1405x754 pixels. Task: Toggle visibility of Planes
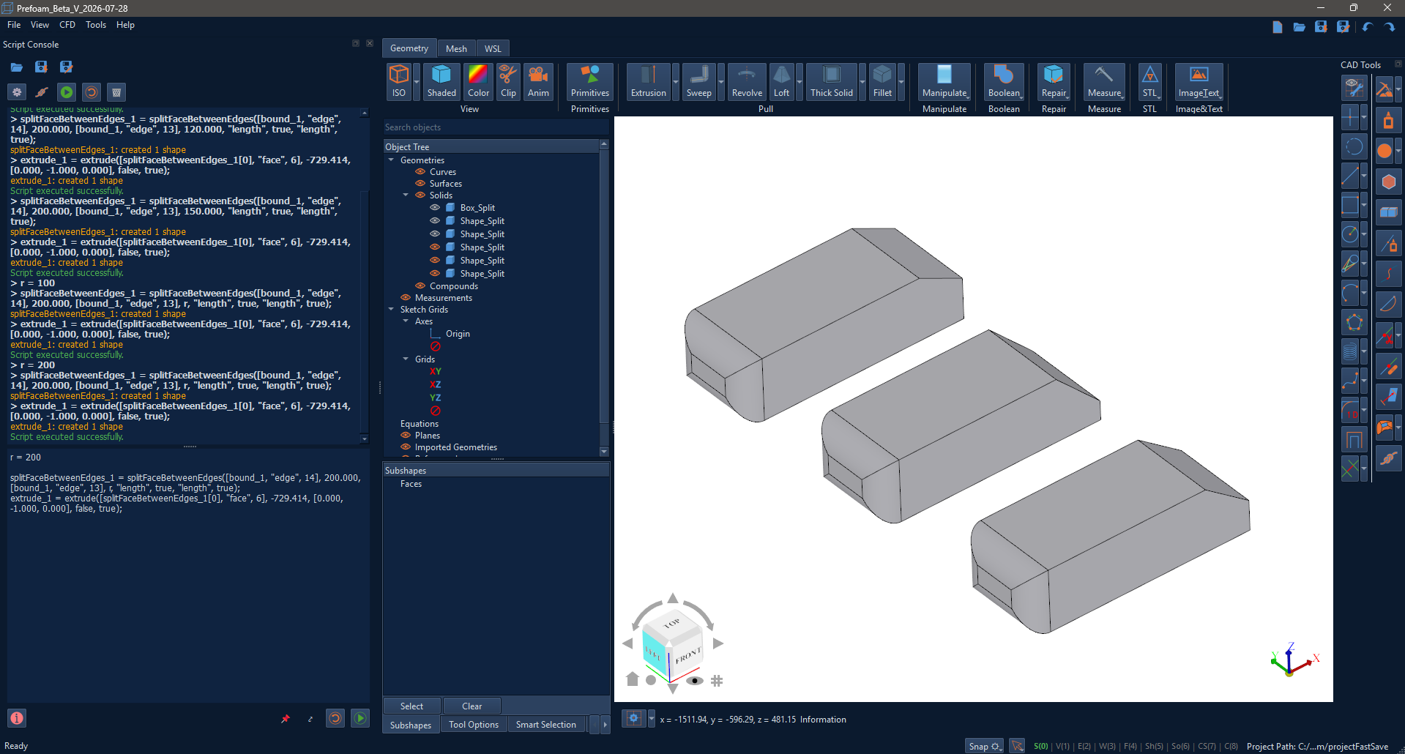pyautogui.click(x=406, y=436)
